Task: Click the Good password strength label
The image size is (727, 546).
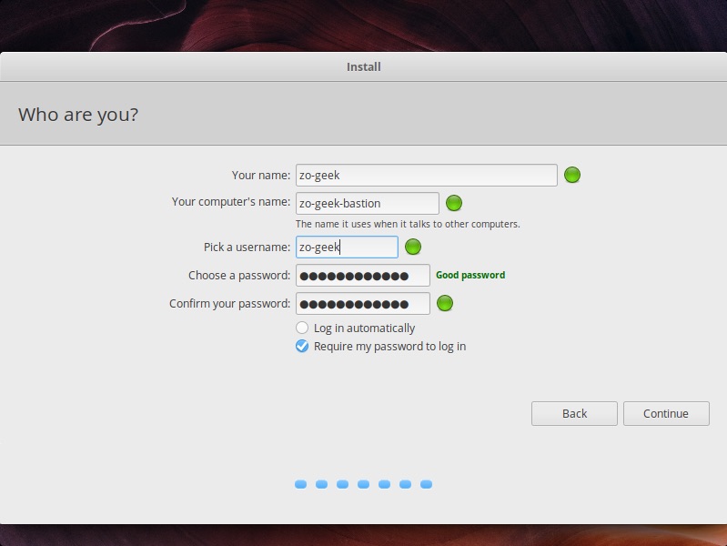Action: point(470,275)
